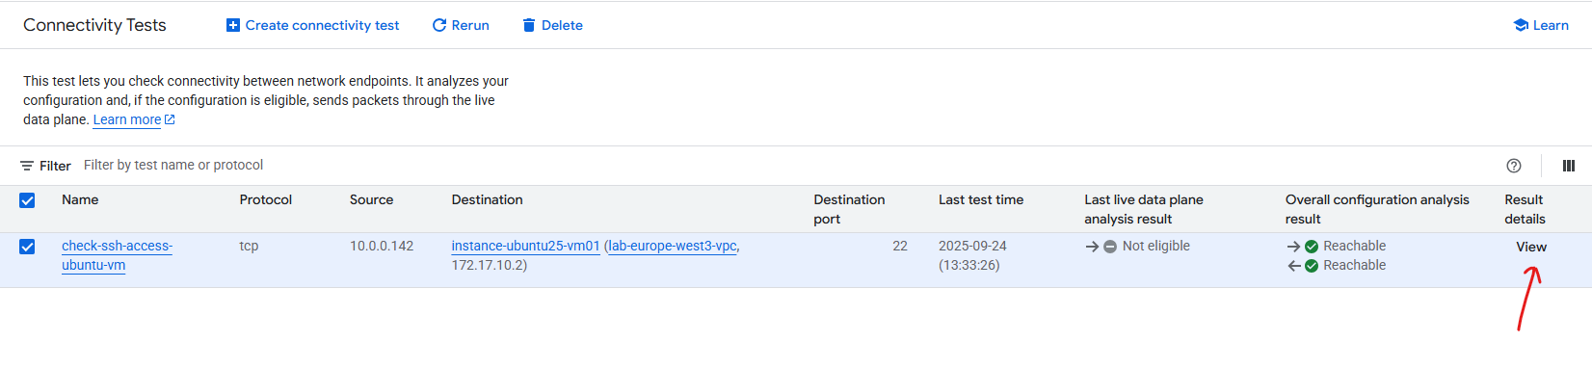Open the Learn graduation cap icon

(x=1521, y=25)
